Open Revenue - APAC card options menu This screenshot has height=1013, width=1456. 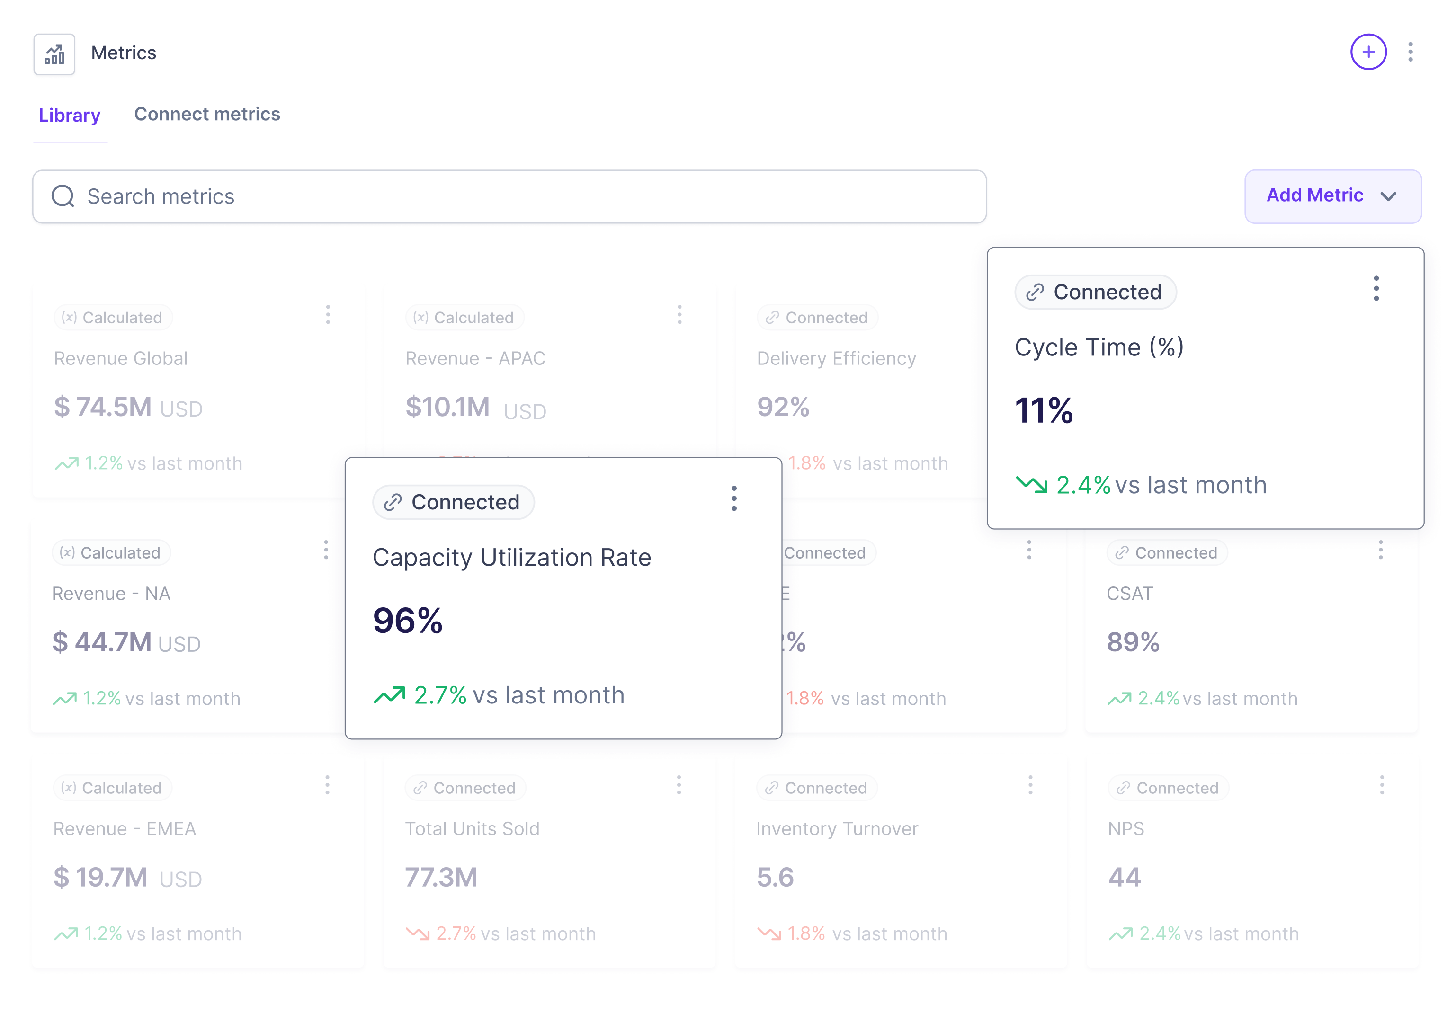tap(679, 314)
